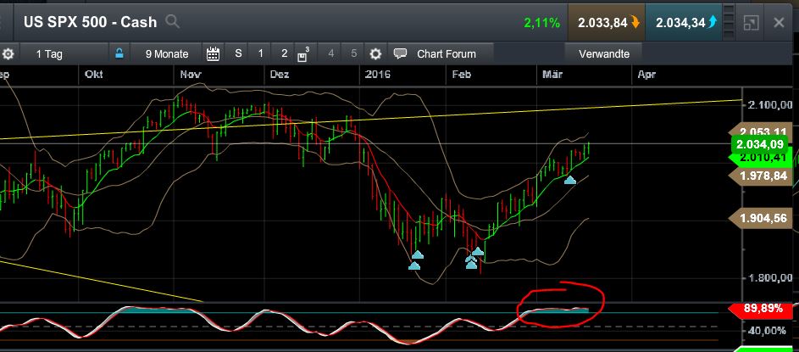Image resolution: width=799 pixels, height=352 pixels.
Task: Pop out the chart window icon
Action: pos(751,22)
